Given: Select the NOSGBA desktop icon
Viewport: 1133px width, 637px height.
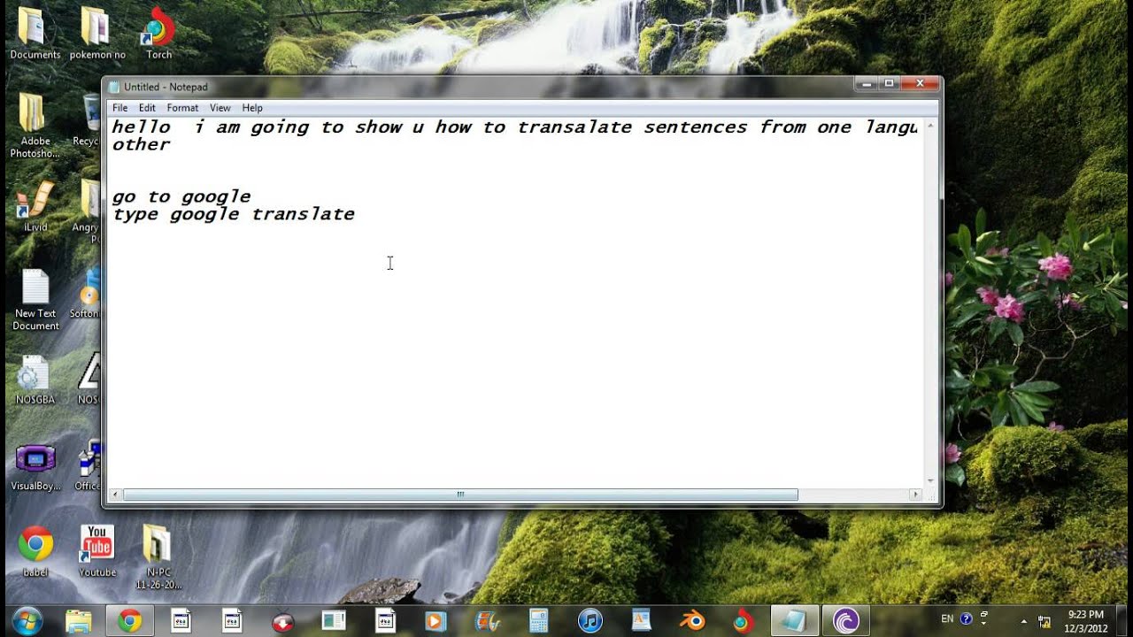Looking at the screenshot, I should [x=35, y=379].
